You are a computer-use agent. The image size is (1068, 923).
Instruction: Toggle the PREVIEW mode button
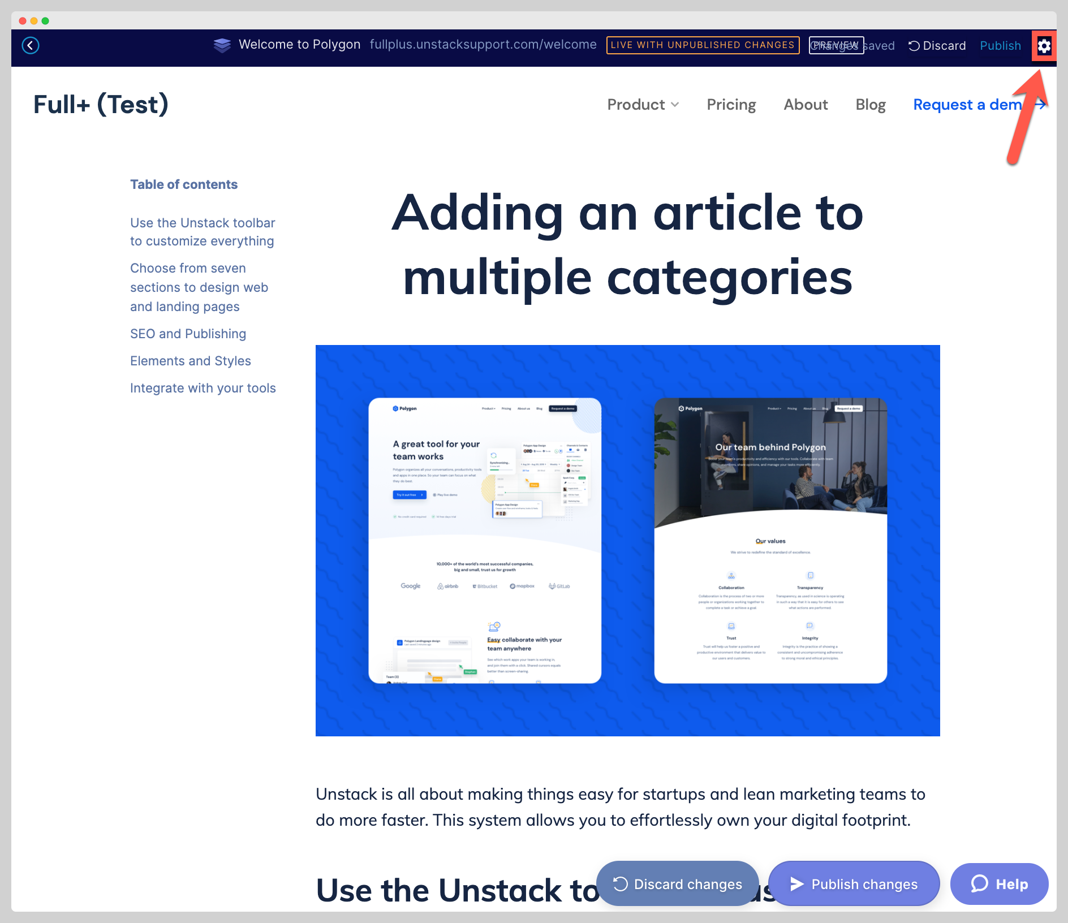836,45
